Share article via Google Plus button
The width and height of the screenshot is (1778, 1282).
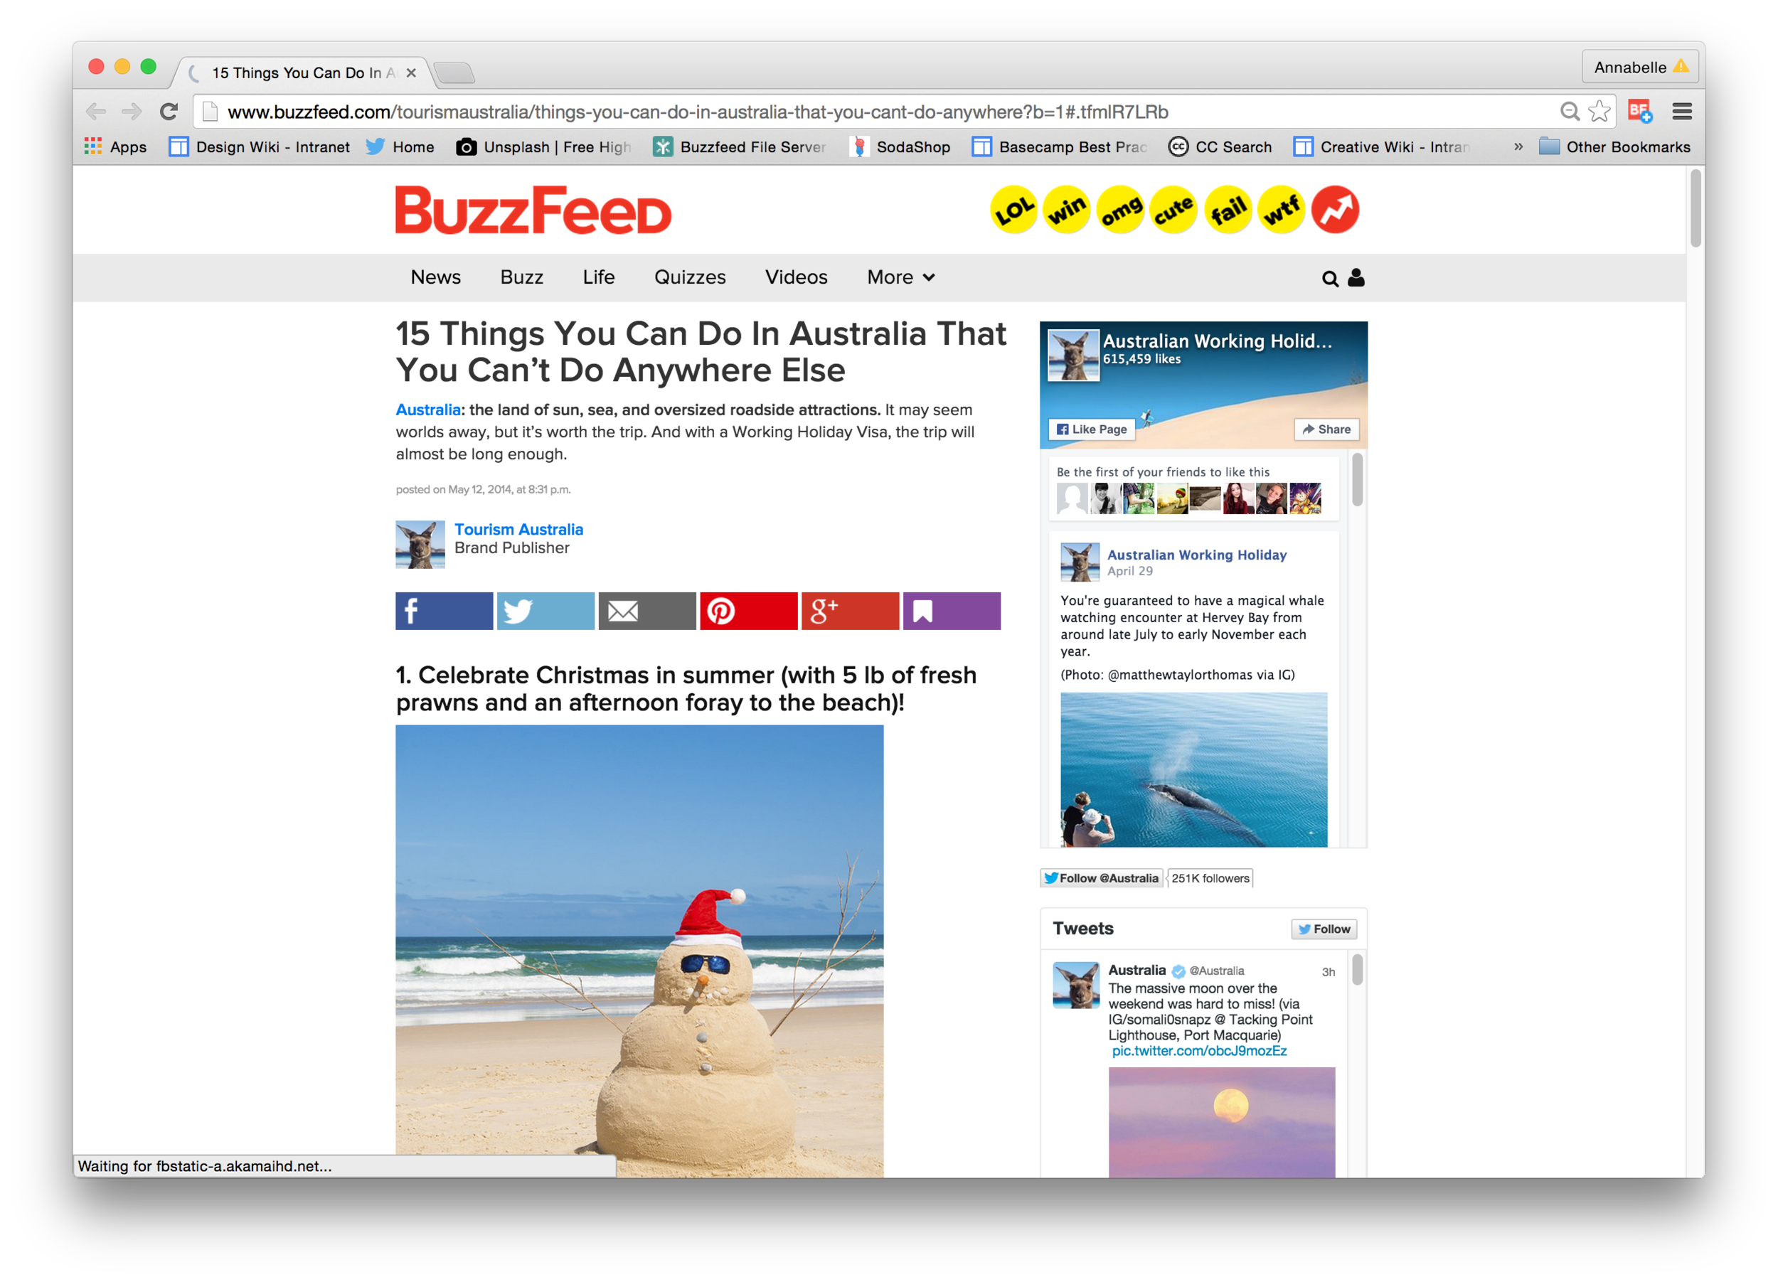point(850,611)
